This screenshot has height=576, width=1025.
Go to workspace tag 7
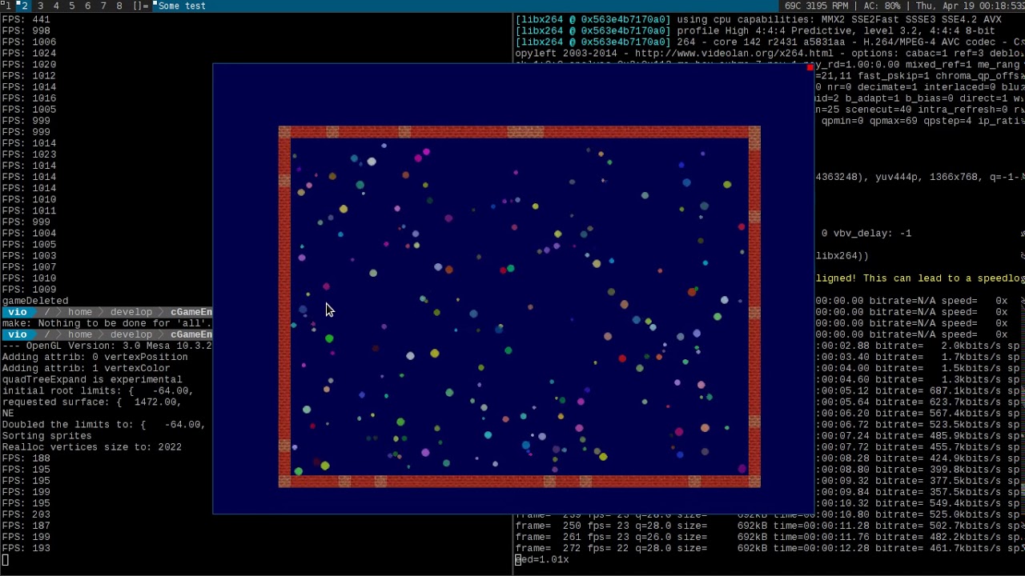[103, 6]
